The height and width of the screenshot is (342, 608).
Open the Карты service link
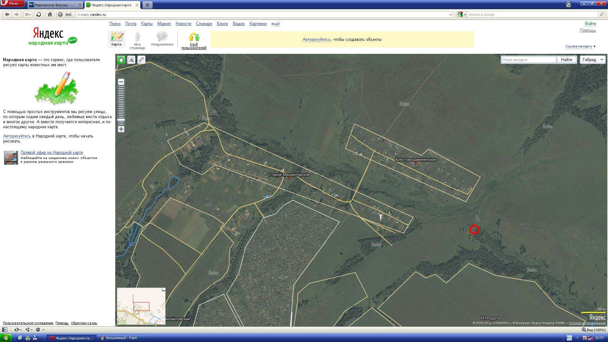147,24
